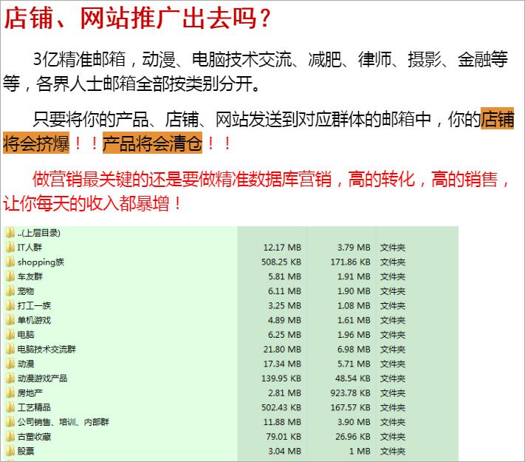Image resolution: width=525 pixels, height=462 pixels.
Task: Click the 单机游戏 folder icon
Action: pos(10,320)
